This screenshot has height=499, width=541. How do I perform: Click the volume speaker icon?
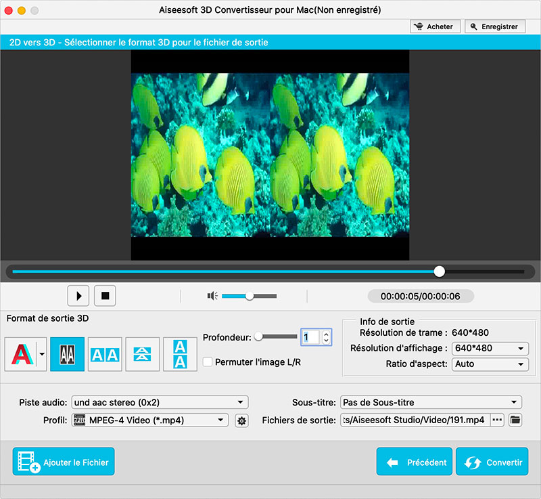[212, 296]
